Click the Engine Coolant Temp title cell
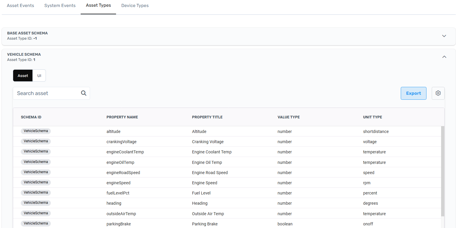The image size is (456, 228). (212, 152)
